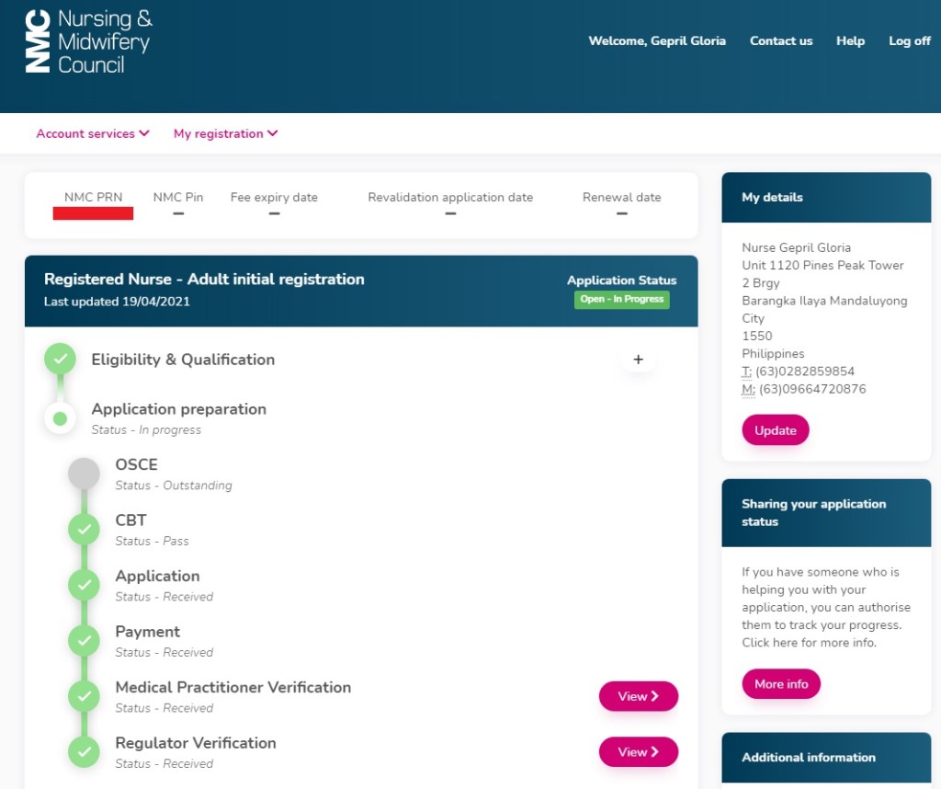Click the red NMC PRN redacted bar
This screenshot has width=941, height=789.
pyautogui.click(x=93, y=213)
